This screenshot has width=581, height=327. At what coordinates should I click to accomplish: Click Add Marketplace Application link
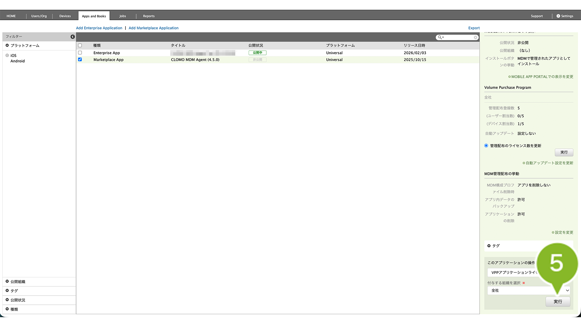154,28
